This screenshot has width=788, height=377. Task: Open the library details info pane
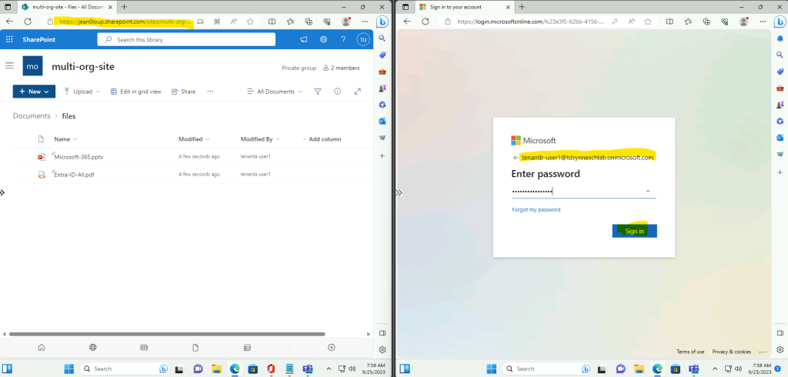click(337, 92)
